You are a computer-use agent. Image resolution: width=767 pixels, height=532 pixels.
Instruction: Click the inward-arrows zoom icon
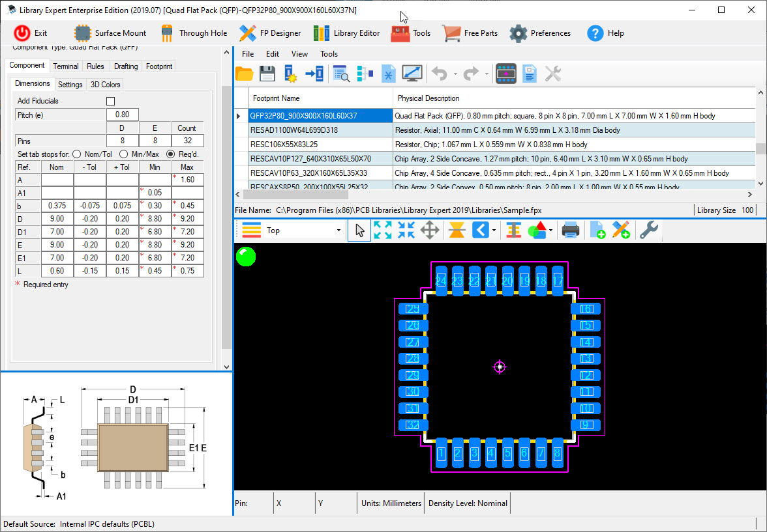(406, 230)
